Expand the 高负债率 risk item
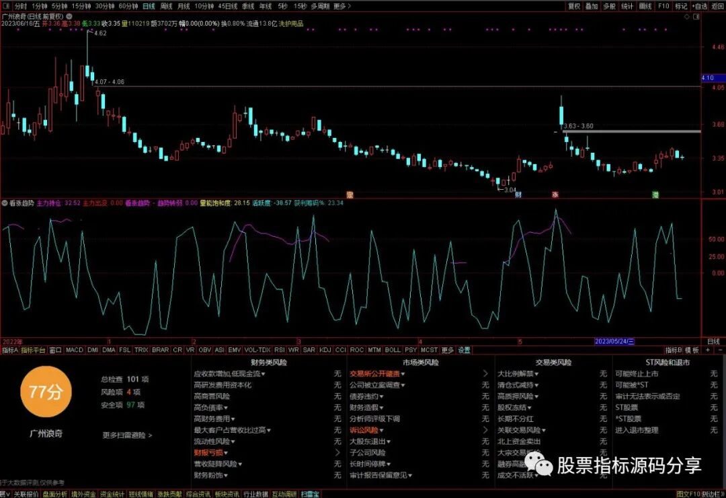Viewport: 726px width, 498px height. pyautogui.click(x=211, y=408)
